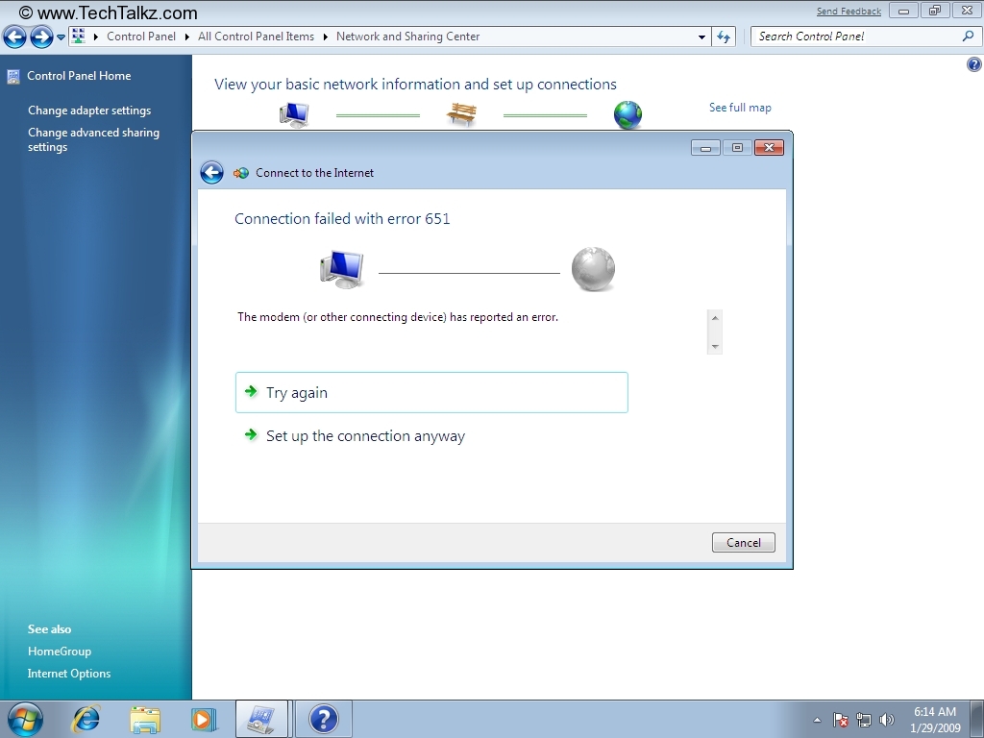Show hidden system tray icons

[817, 720]
